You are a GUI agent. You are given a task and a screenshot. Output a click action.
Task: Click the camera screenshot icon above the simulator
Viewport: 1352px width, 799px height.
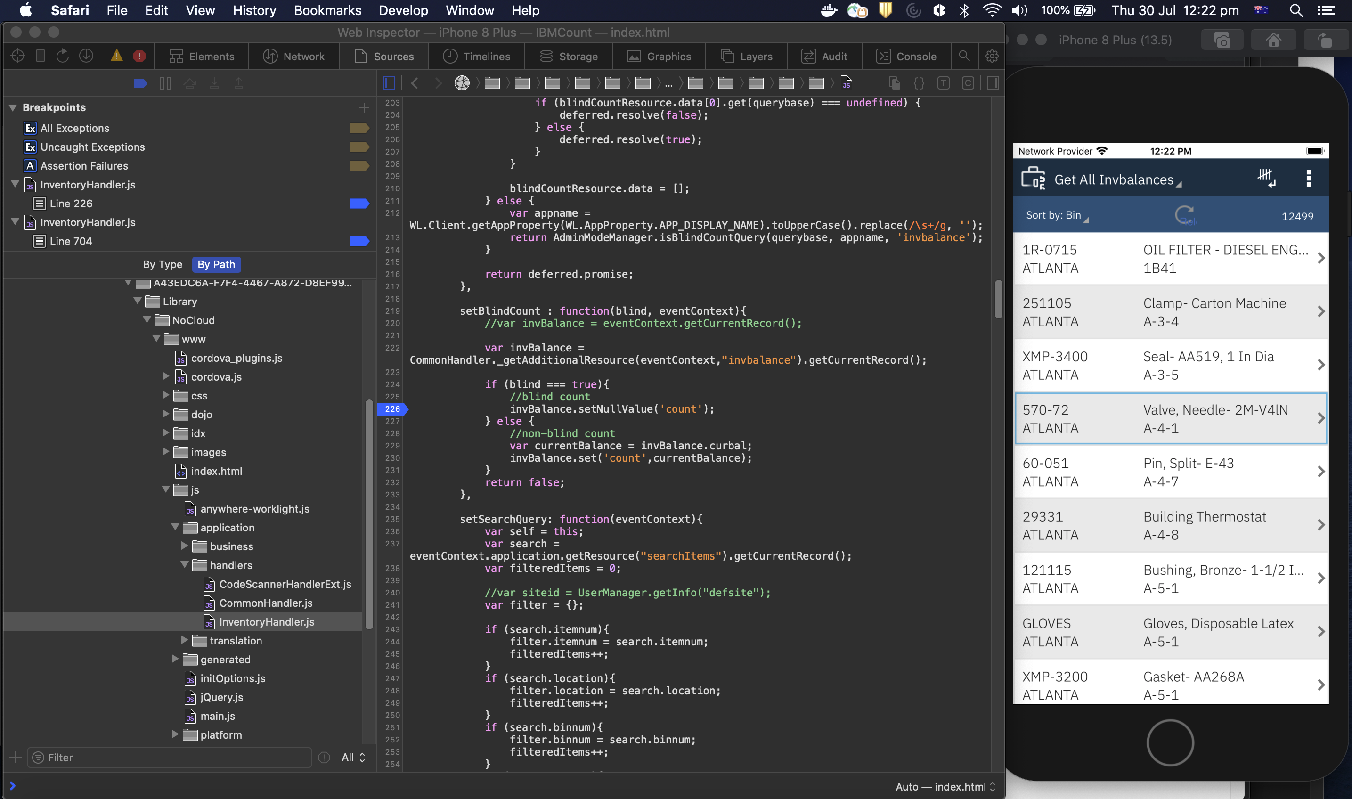click(x=1222, y=39)
